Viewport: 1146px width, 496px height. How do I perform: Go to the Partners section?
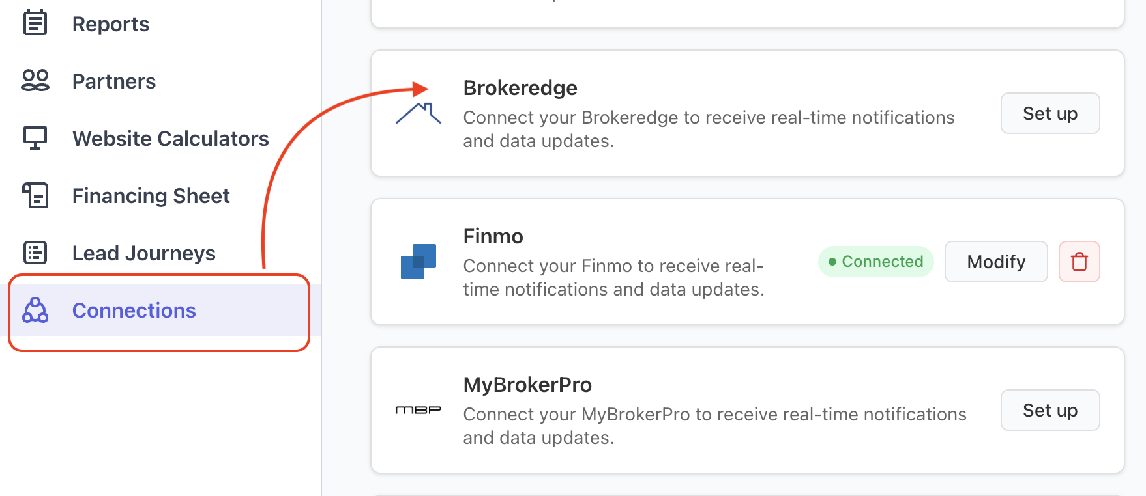[114, 81]
